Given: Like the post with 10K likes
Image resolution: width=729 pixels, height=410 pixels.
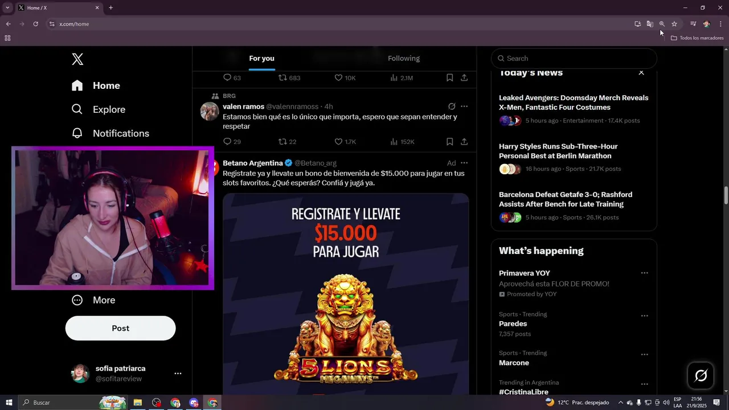Looking at the screenshot, I should point(338,77).
